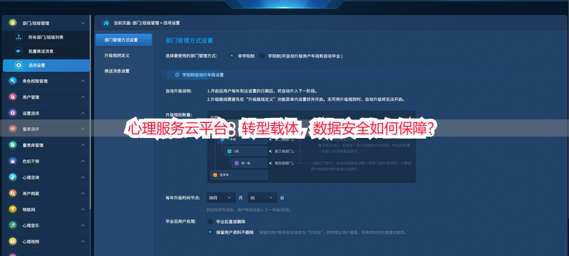Expand the 用户档案 chevron
569x256 pixels.
[83, 193]
